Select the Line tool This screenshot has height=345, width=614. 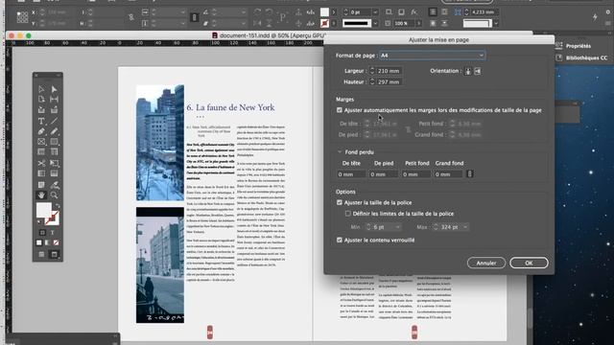tap(54, 121)
